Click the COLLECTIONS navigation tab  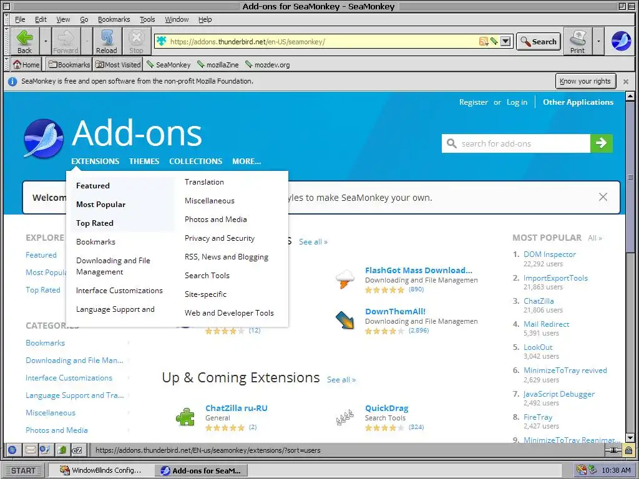195,162
